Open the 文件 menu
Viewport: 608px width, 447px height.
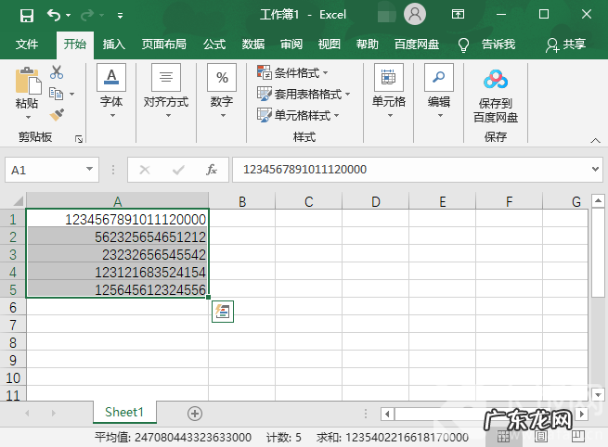[27, 45]
